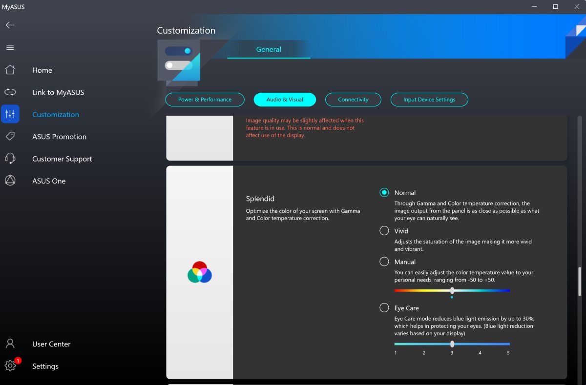The width and height of the screenshot is (586, 385).
Task: Maximize the MyASUS window
Action: (x=556, y=6)
